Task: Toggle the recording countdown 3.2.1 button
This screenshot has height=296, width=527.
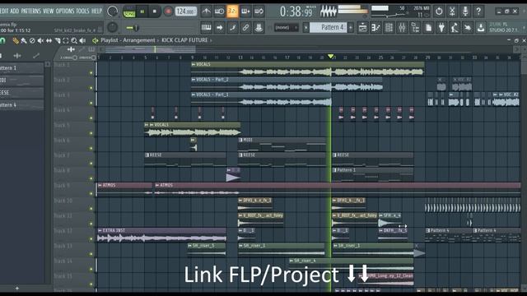Action: click(x=232, y=11)
